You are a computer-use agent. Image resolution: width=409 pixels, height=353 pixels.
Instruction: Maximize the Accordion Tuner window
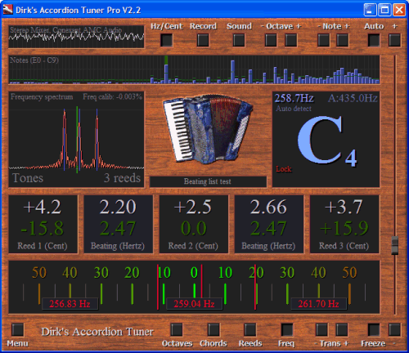click(384, 11)
